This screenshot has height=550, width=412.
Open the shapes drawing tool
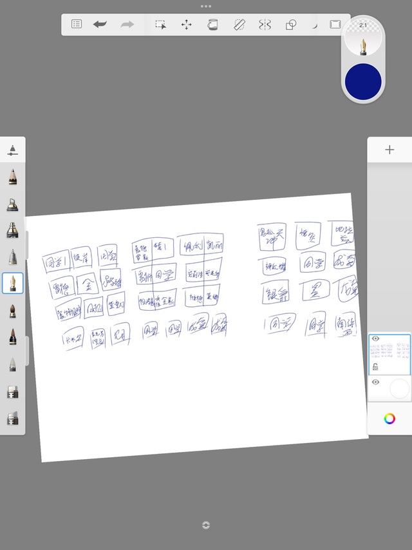[x=291, y=25]
